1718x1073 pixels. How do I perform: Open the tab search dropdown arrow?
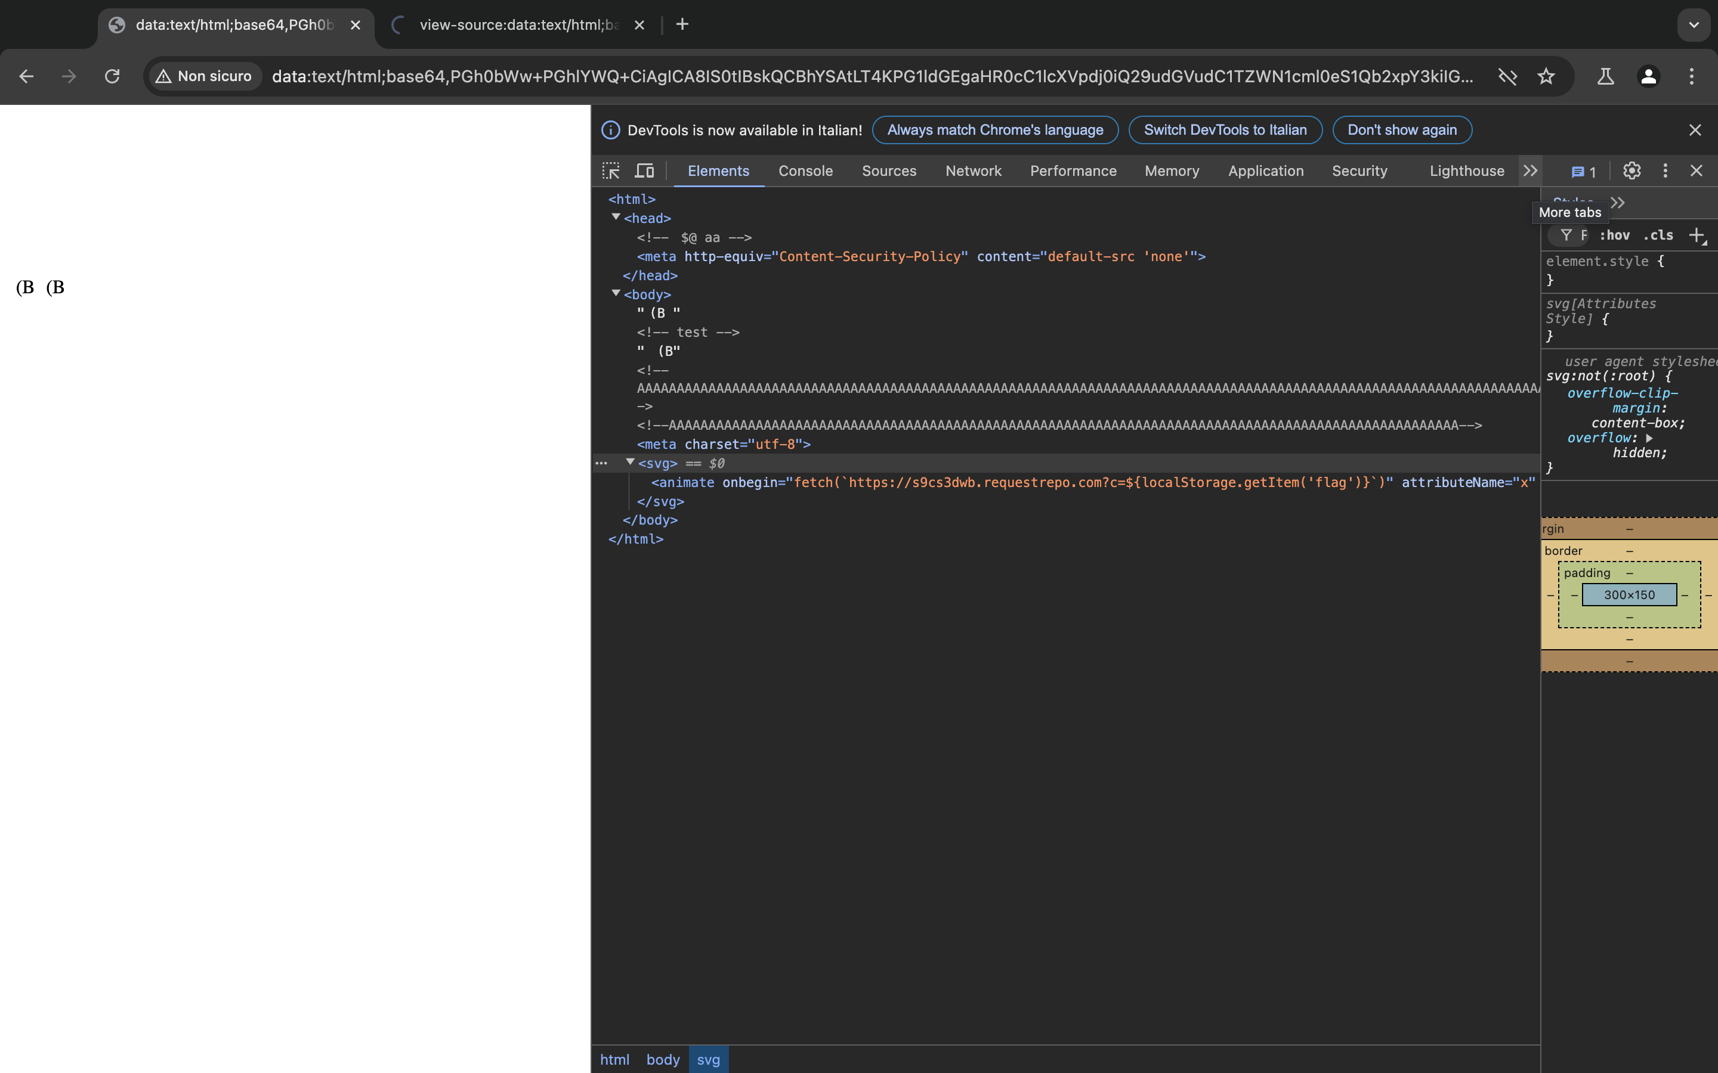tap(1694, 25)
